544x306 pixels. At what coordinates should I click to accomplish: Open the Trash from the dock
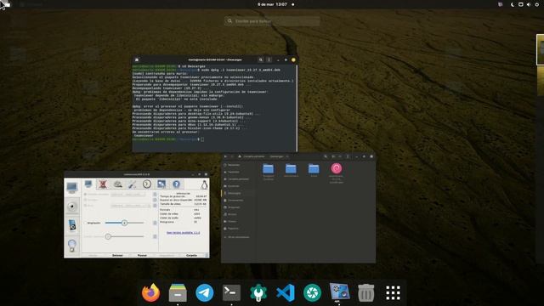[366, 292]
